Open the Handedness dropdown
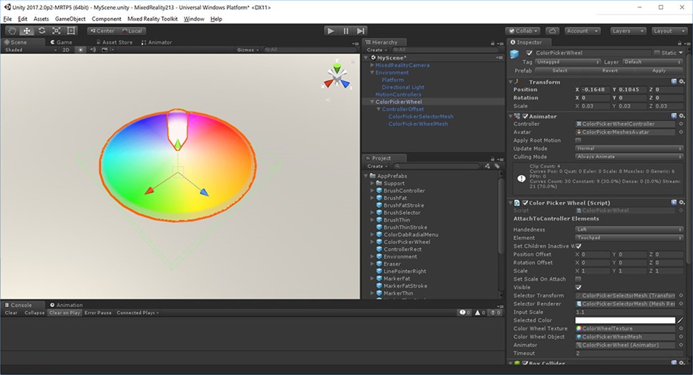693x375 pixels. (629, 229)
